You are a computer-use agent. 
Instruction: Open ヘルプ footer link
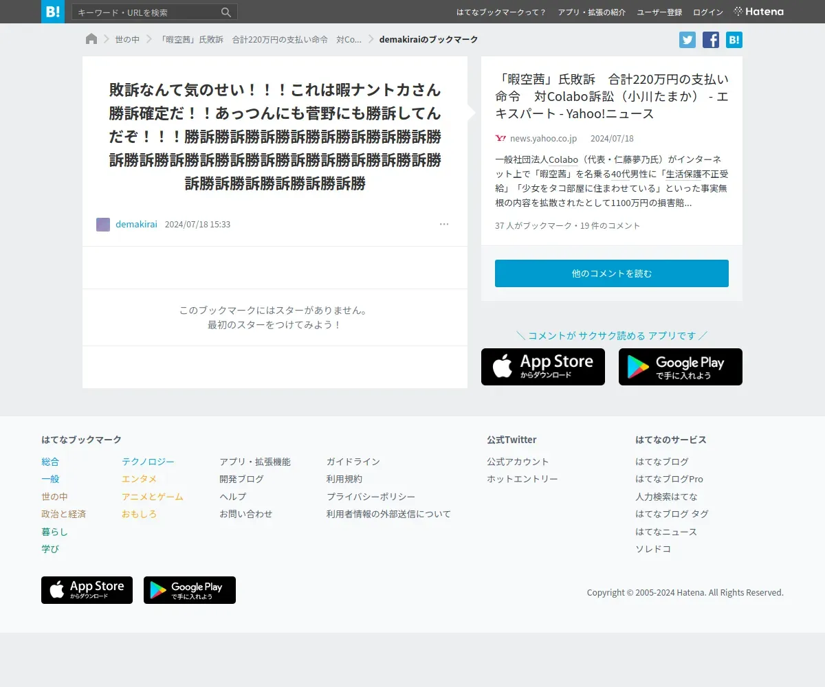click(x=232, y=497)
